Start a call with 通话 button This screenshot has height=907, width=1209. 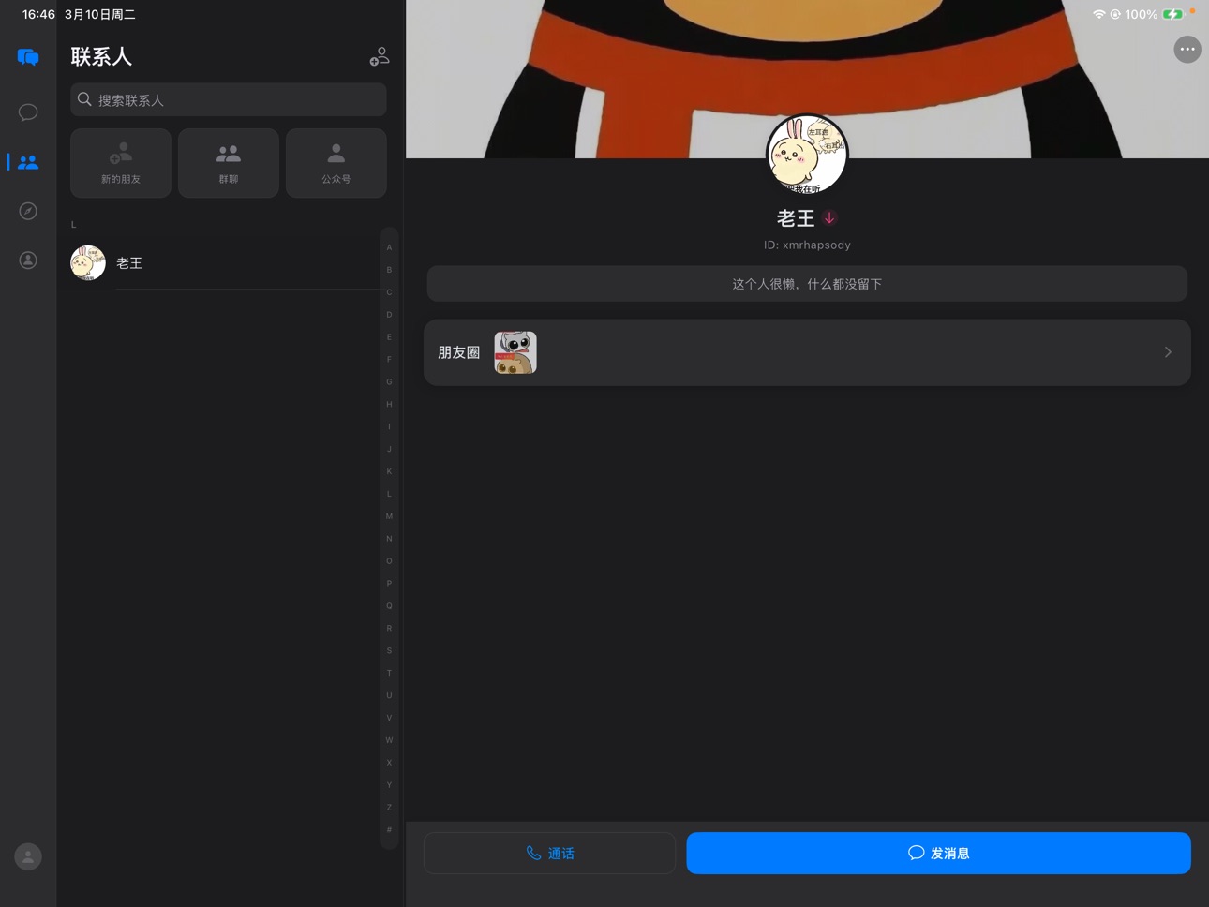tap(549, 853)
